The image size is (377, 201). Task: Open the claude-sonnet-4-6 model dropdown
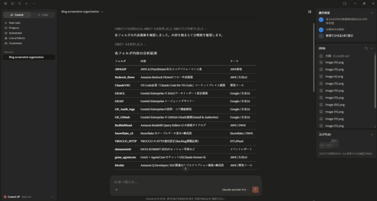(x=235, y=190)
